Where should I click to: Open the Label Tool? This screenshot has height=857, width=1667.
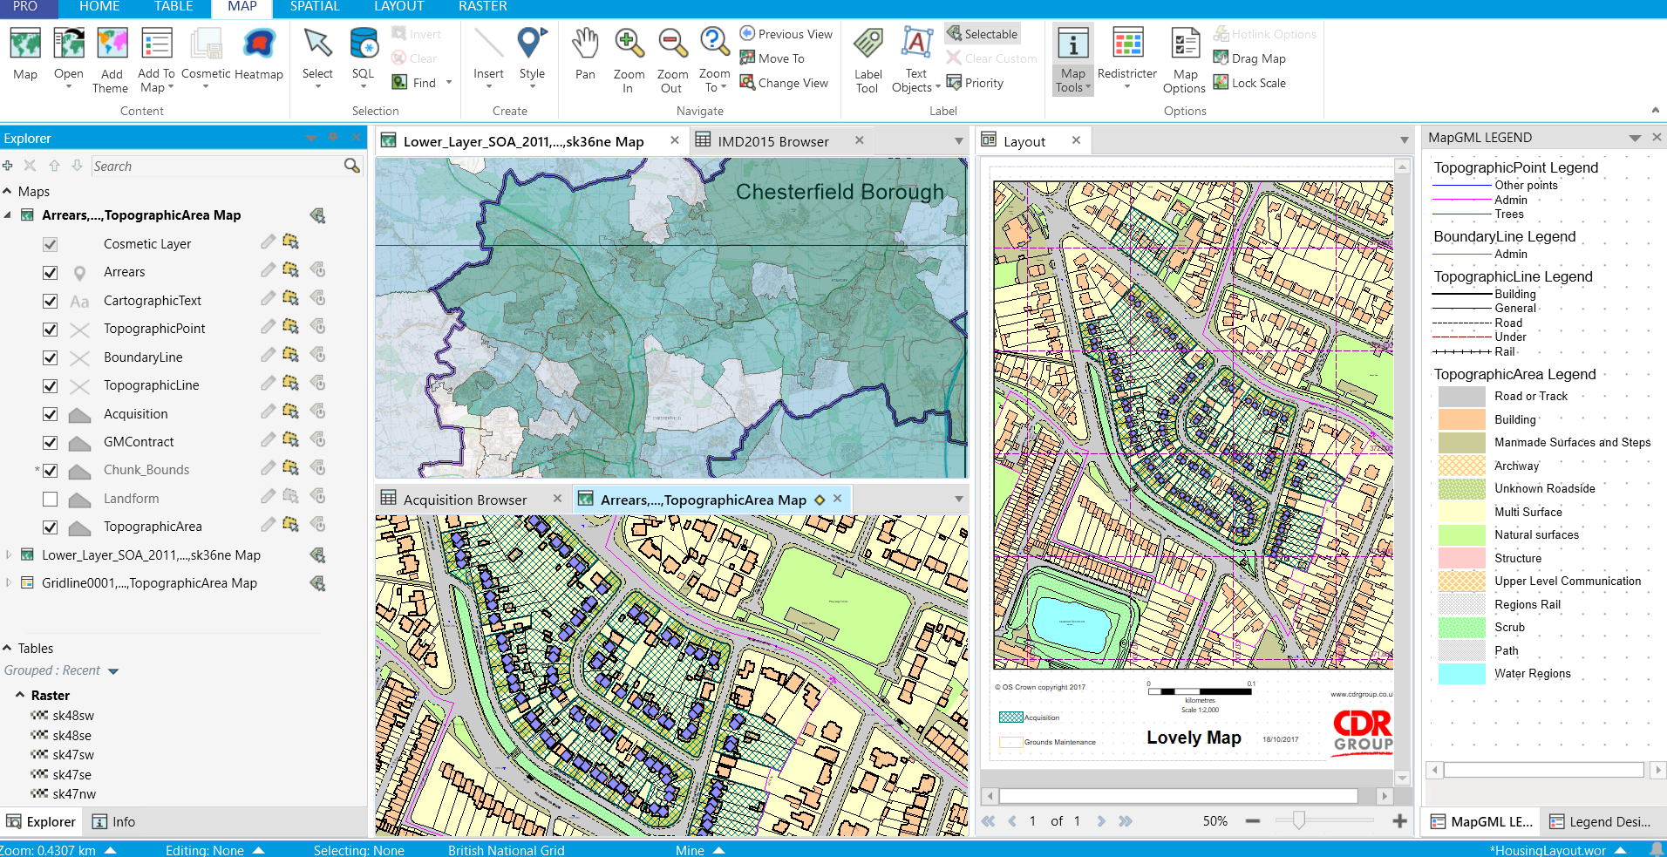point(868,60)
